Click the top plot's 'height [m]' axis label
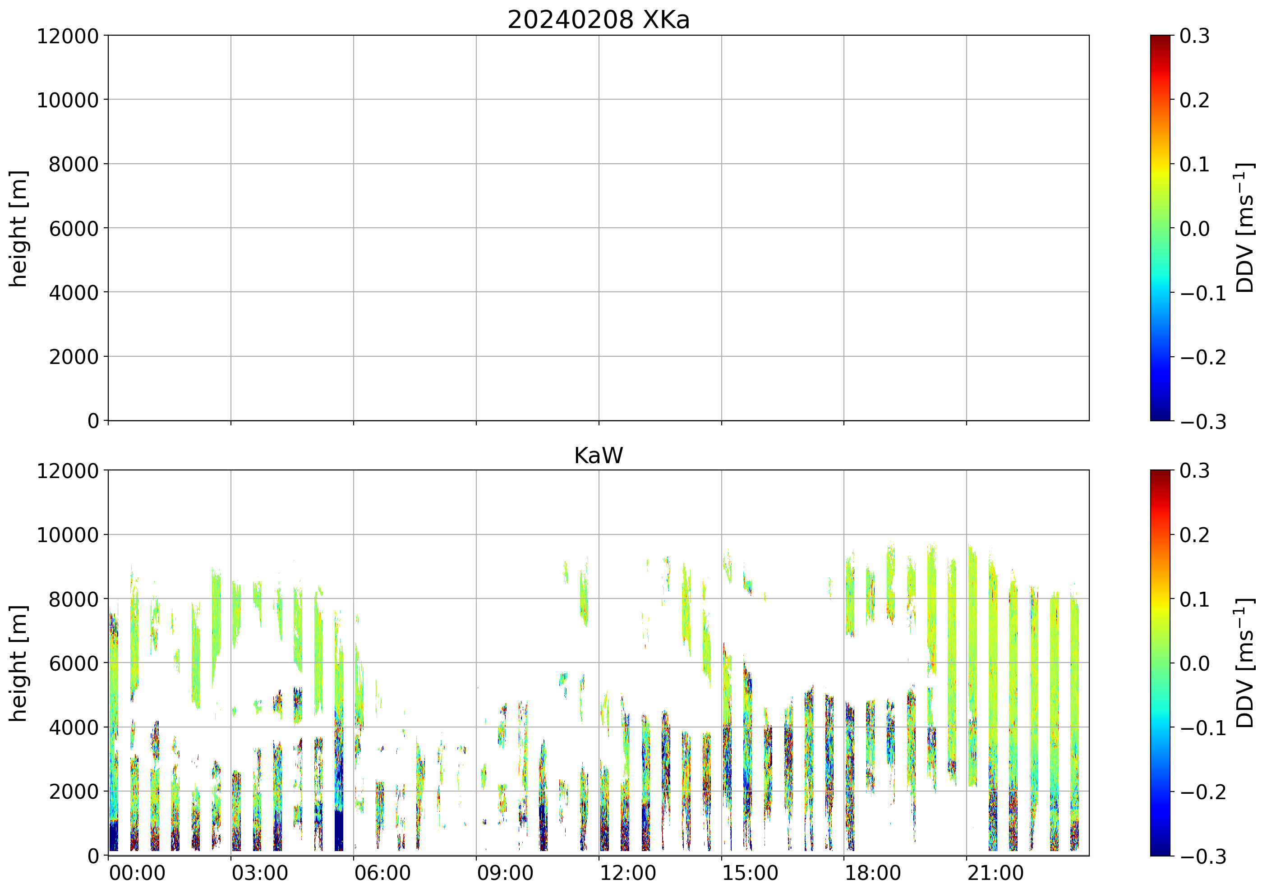Viewport: 1267px width, 893px height. click(x=18, y=228)
